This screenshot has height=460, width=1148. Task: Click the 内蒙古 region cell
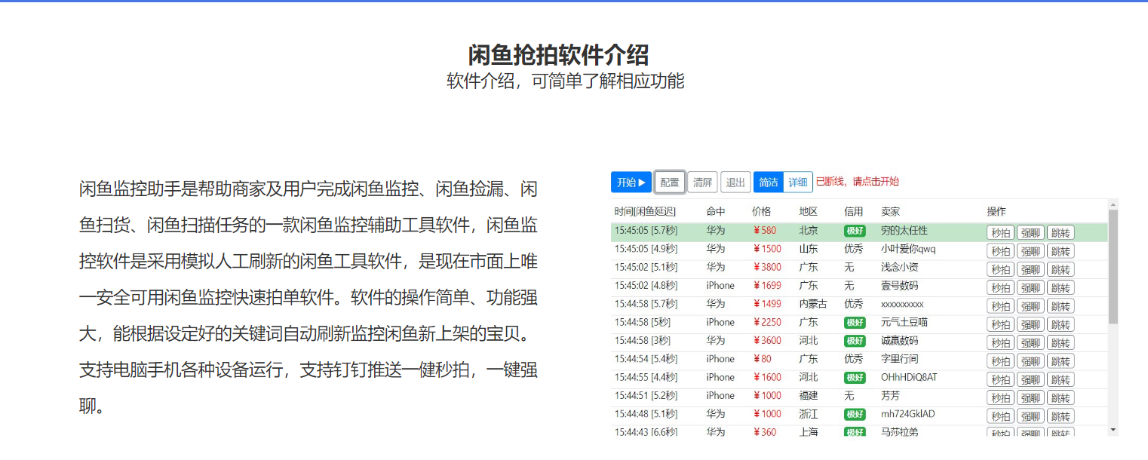813,304
